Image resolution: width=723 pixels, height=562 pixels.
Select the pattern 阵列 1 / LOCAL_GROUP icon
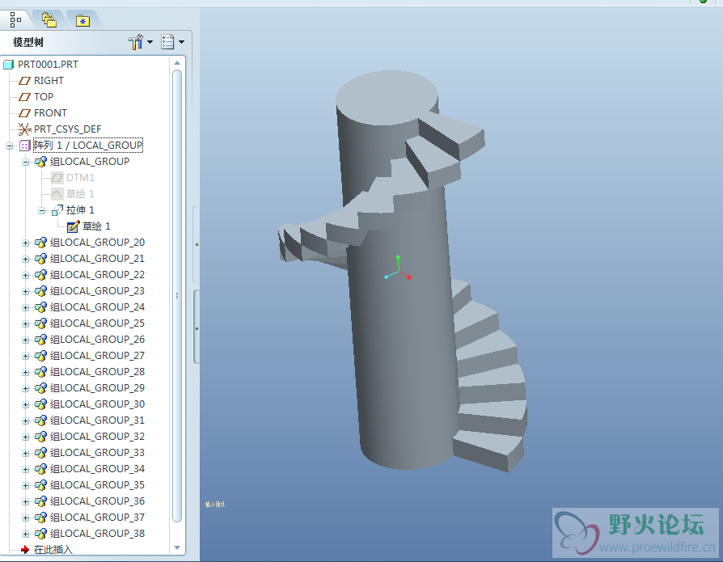click(25, 146)
